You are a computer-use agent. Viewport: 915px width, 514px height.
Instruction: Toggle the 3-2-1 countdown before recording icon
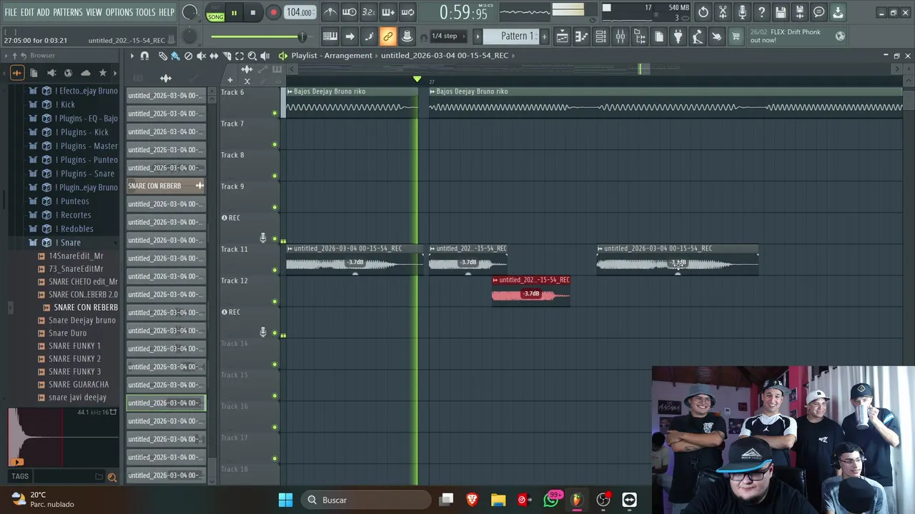point(368,12)
